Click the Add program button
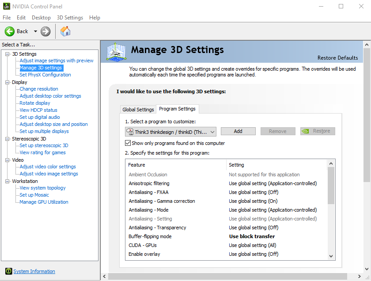 [238, 131]
